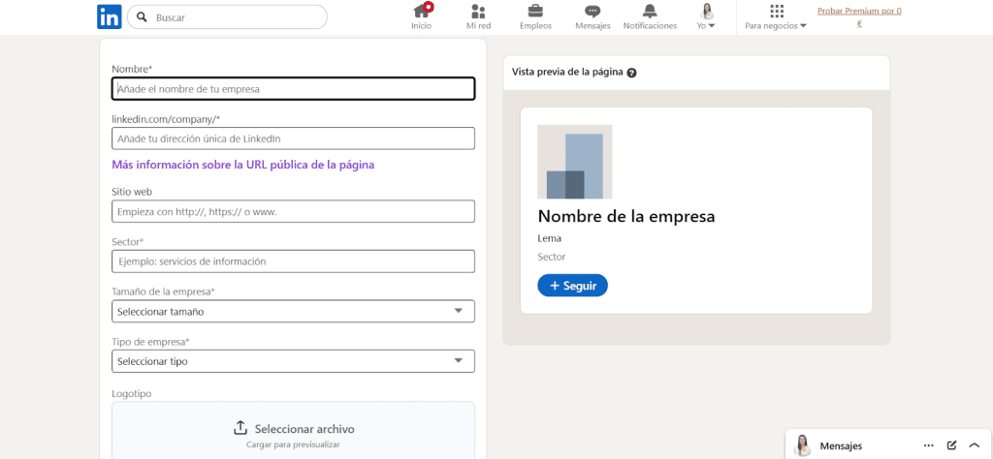Click the compose new message icon
Viewport: 993px width, 459px height.
(951, 445)
